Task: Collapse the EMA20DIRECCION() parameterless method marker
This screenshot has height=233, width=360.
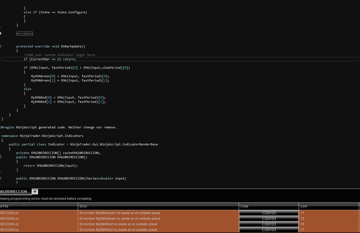Action: tap(1, 157)
